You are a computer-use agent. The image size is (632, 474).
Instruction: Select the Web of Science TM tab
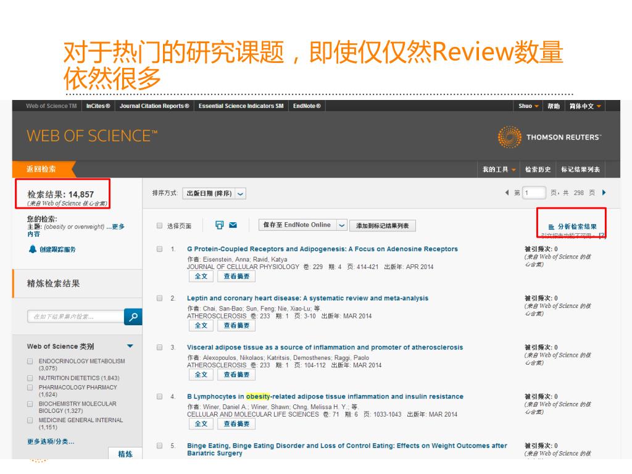(x=51, y=106)
